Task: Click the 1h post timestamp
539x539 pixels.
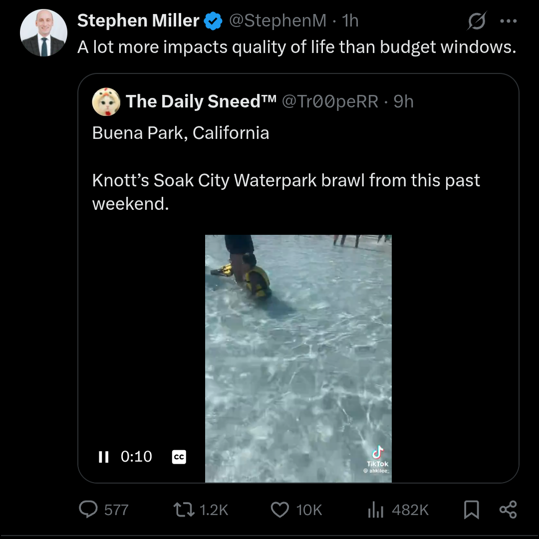Action: (350, 20)
